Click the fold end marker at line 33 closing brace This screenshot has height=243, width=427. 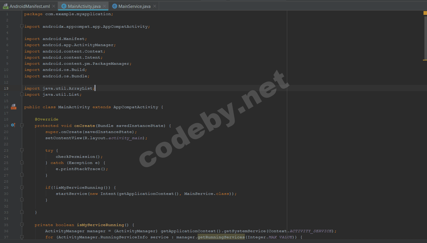click(x=22, y=212)
